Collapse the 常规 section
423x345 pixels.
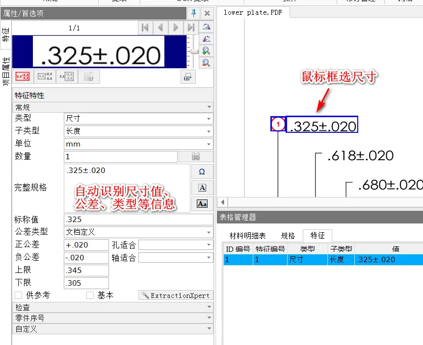point(113,107)
